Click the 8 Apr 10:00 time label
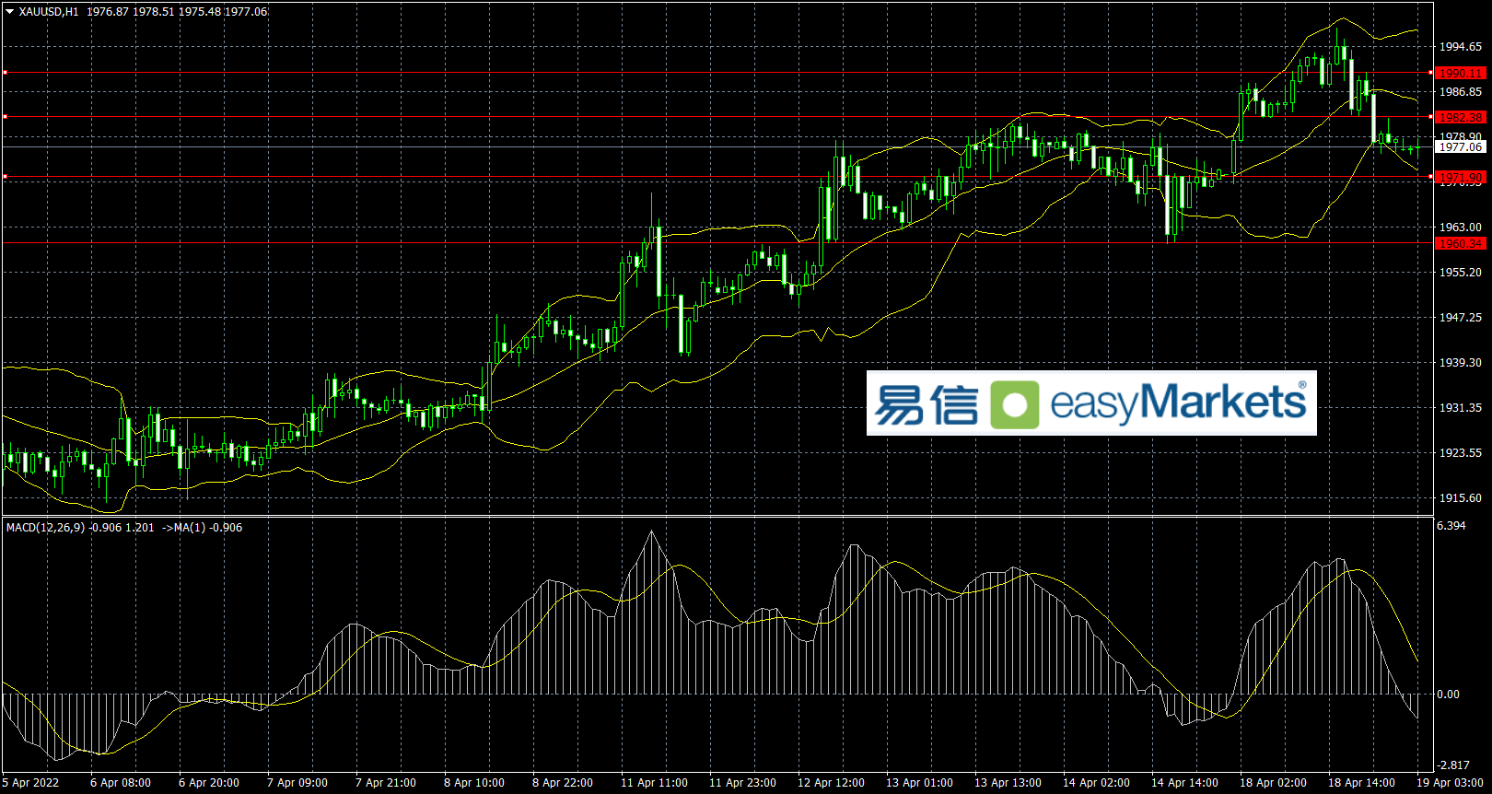 click(x=474, y=783)
